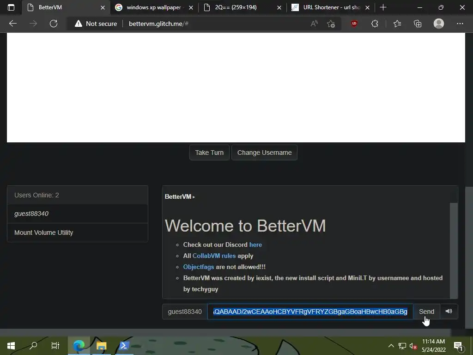Screen dimensions: 473x355
Task: Open the Edge Settings and more menu
Action: [460, 24]
